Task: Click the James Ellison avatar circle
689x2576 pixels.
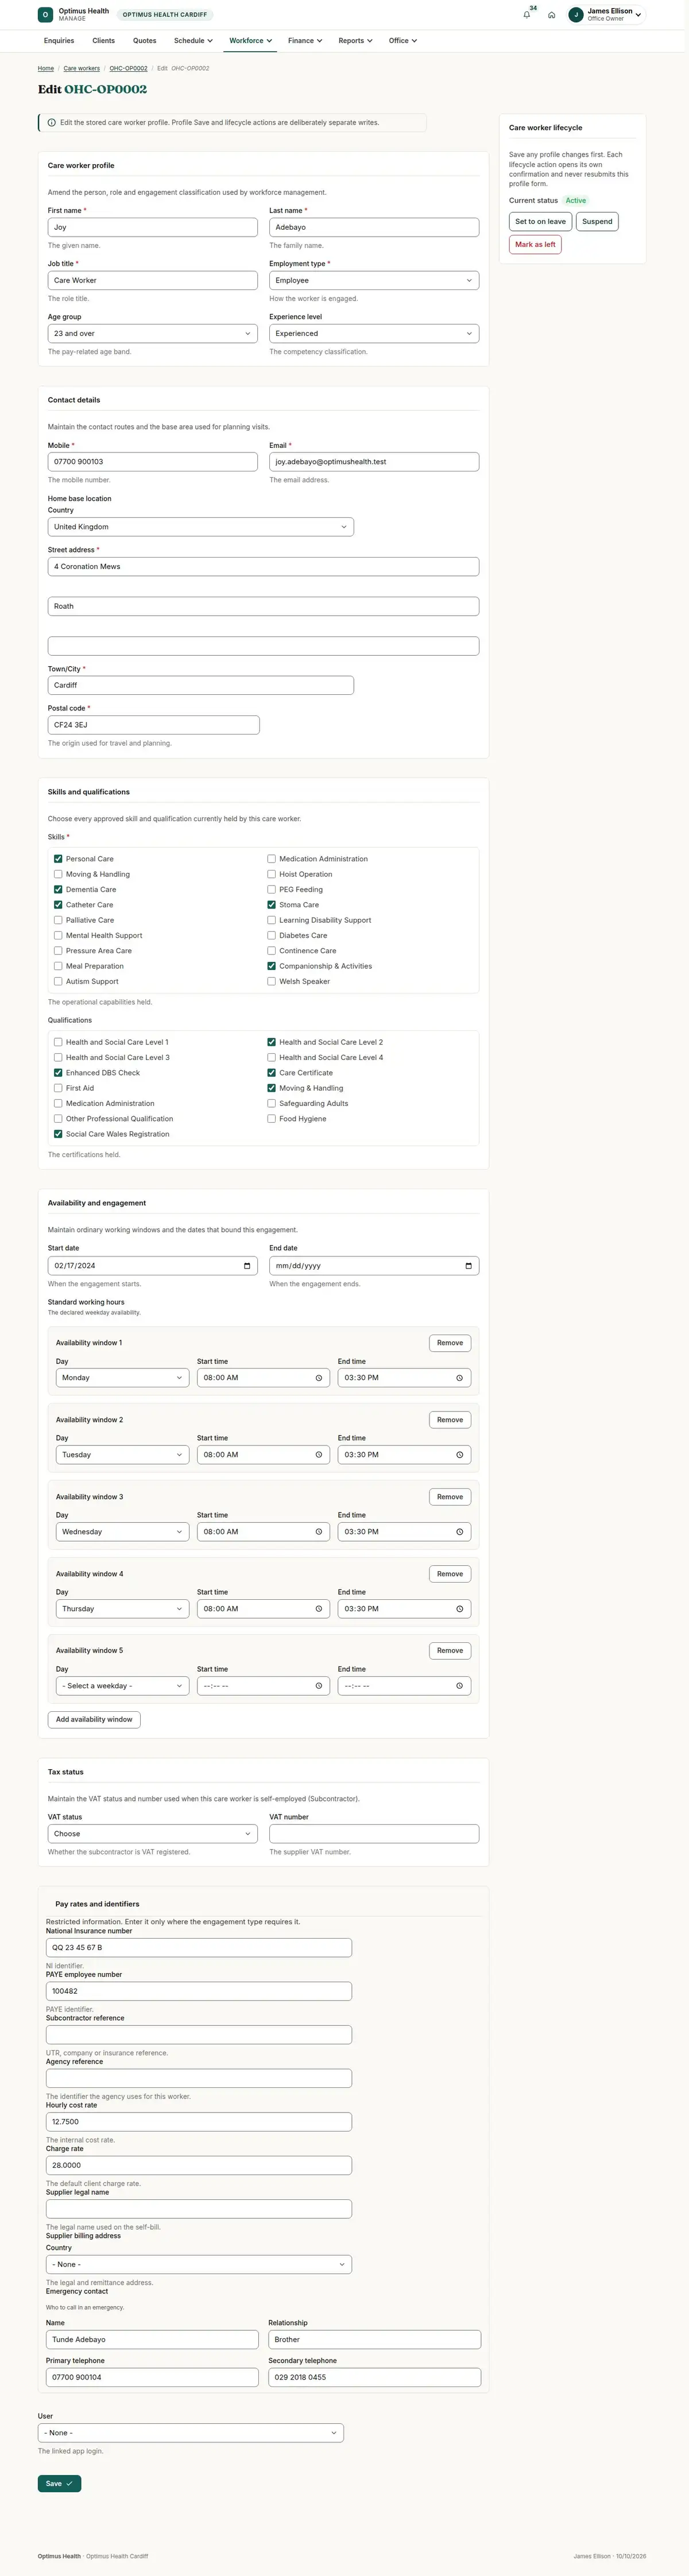Action: (x=576, y=15)
